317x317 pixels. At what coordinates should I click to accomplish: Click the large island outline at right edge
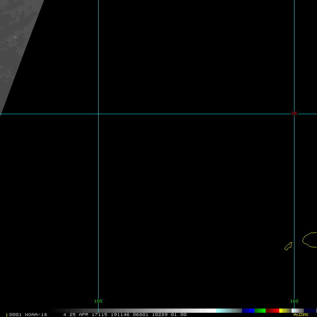click(x=310, y=240)
